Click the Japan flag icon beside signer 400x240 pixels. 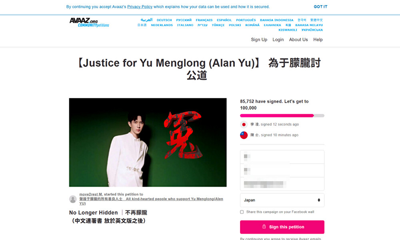(244, 124)
